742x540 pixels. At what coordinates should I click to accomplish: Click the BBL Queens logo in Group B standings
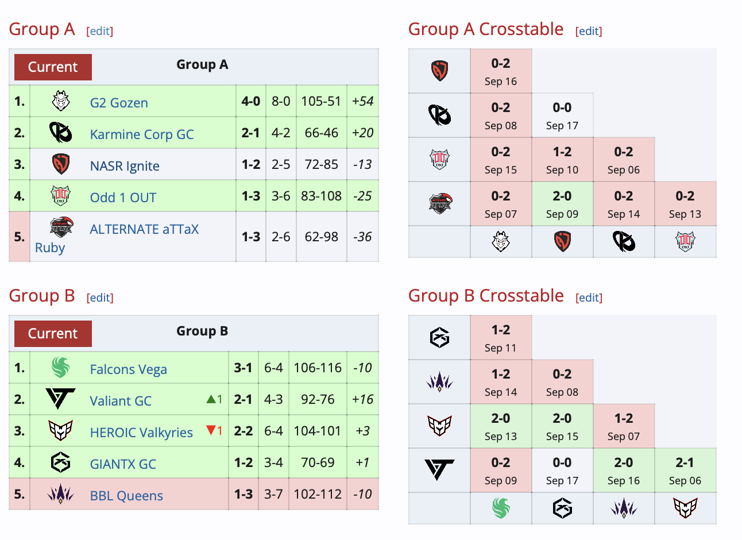(60, 493)
